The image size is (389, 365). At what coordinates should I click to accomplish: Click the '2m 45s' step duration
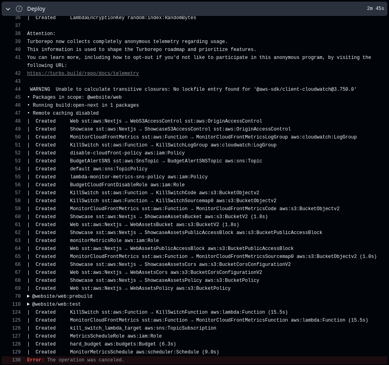click(x=375, y=8)
